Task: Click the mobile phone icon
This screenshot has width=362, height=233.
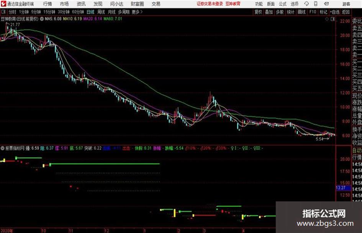Action: click(x=316, y=4)
